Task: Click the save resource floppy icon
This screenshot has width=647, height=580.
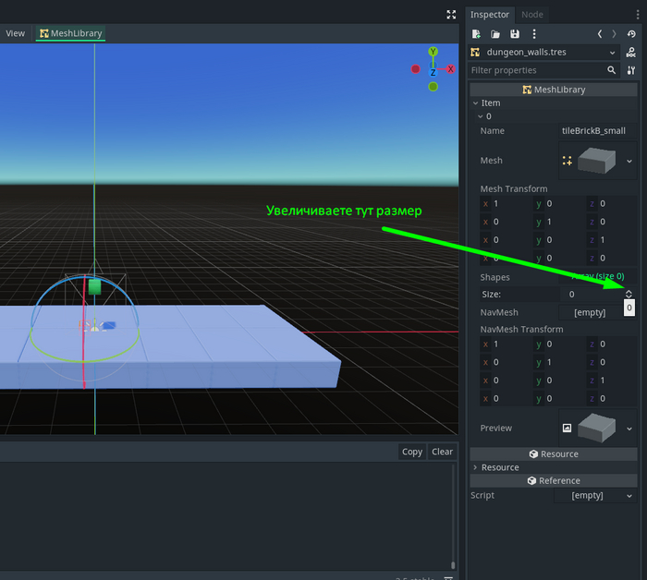Action: (515, 34)
